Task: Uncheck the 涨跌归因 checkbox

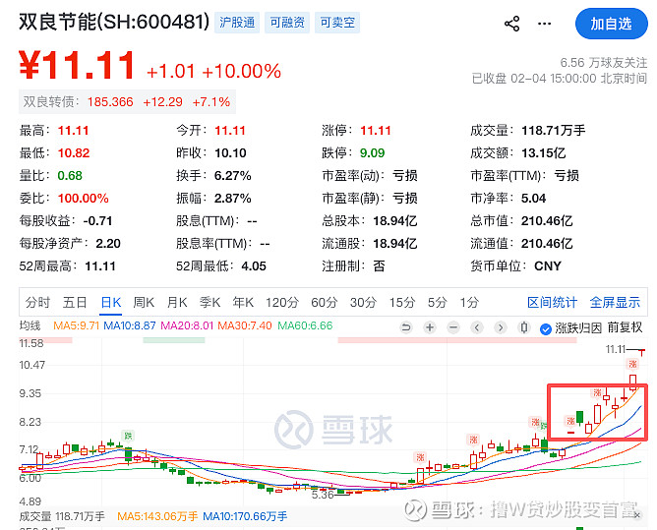Action: coord(546,329)
